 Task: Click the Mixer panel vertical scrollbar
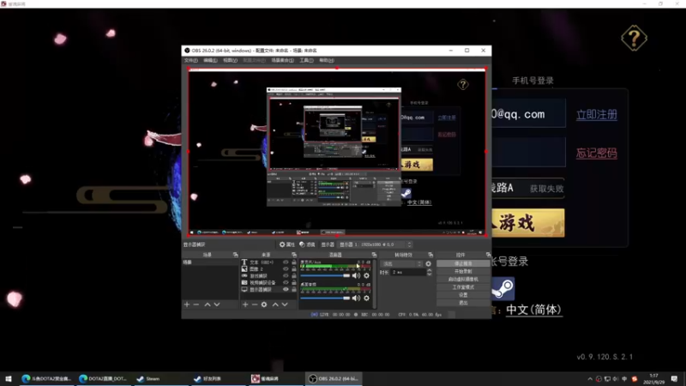coord(375,284)
